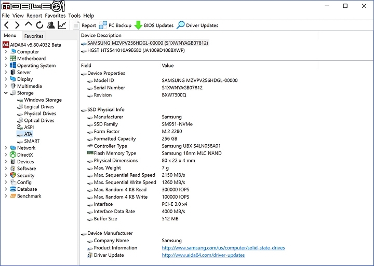
Task: Open the View menu
Action: click(18, 16)
